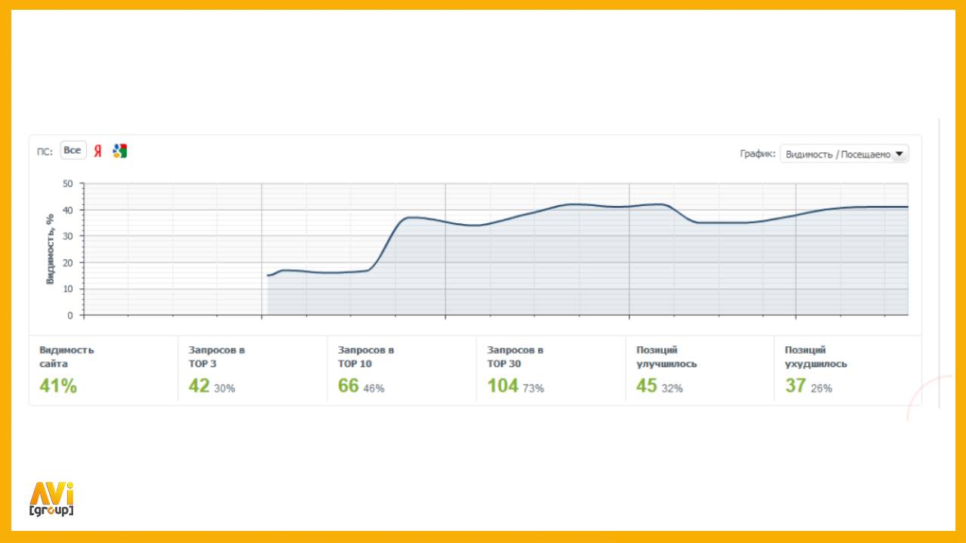This screenshot has width=966, height=543.
Task: Click the 32% share next to 45
Action: pos(672,388)
